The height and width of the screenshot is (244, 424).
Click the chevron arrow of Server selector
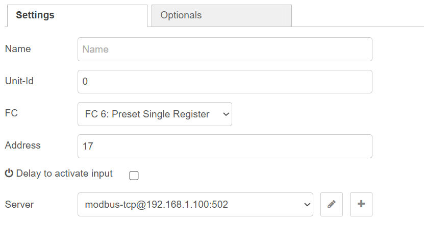click(307, 205)
